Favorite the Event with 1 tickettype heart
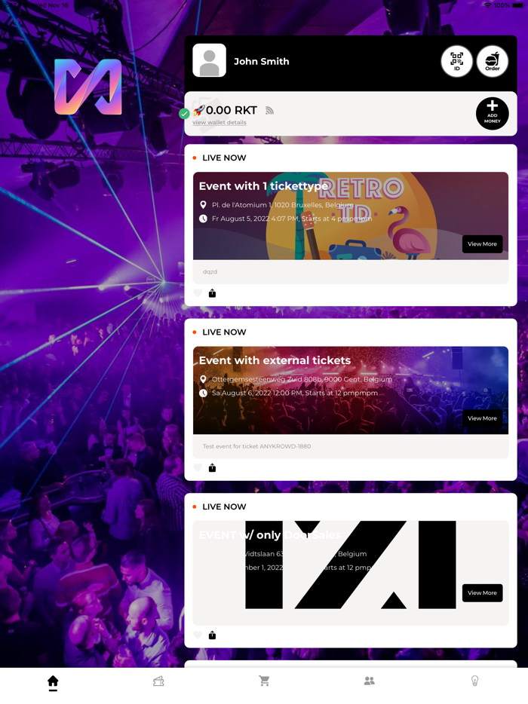 tap(198, 293)
